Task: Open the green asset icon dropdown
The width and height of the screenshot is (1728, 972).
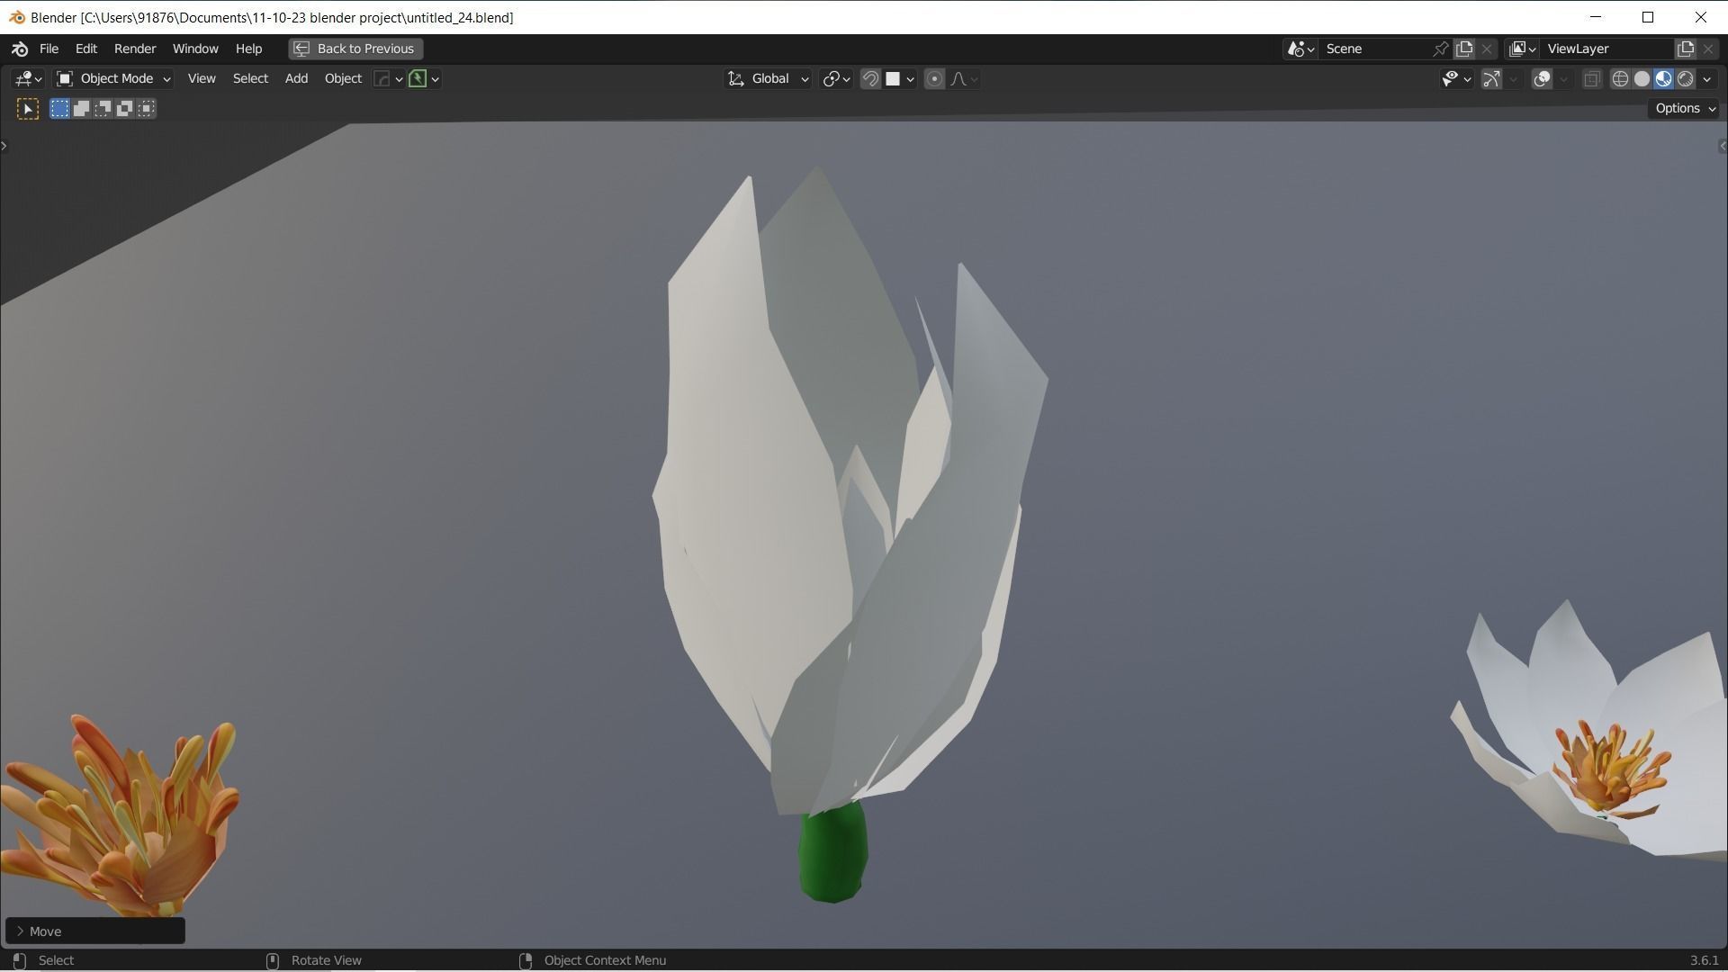Action: click(424, 79)
